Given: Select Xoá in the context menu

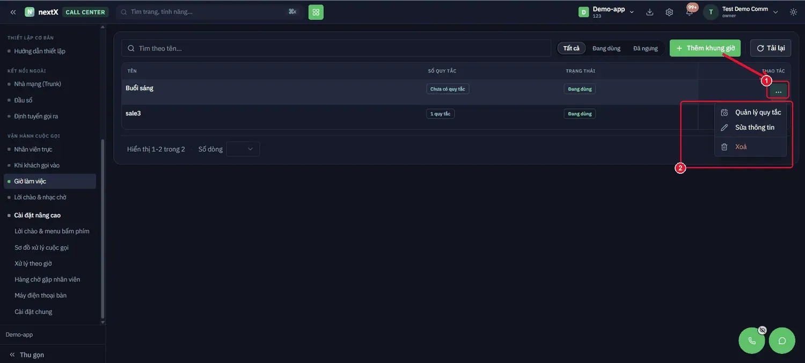Looking at the screenshot, I should point(751,147).
